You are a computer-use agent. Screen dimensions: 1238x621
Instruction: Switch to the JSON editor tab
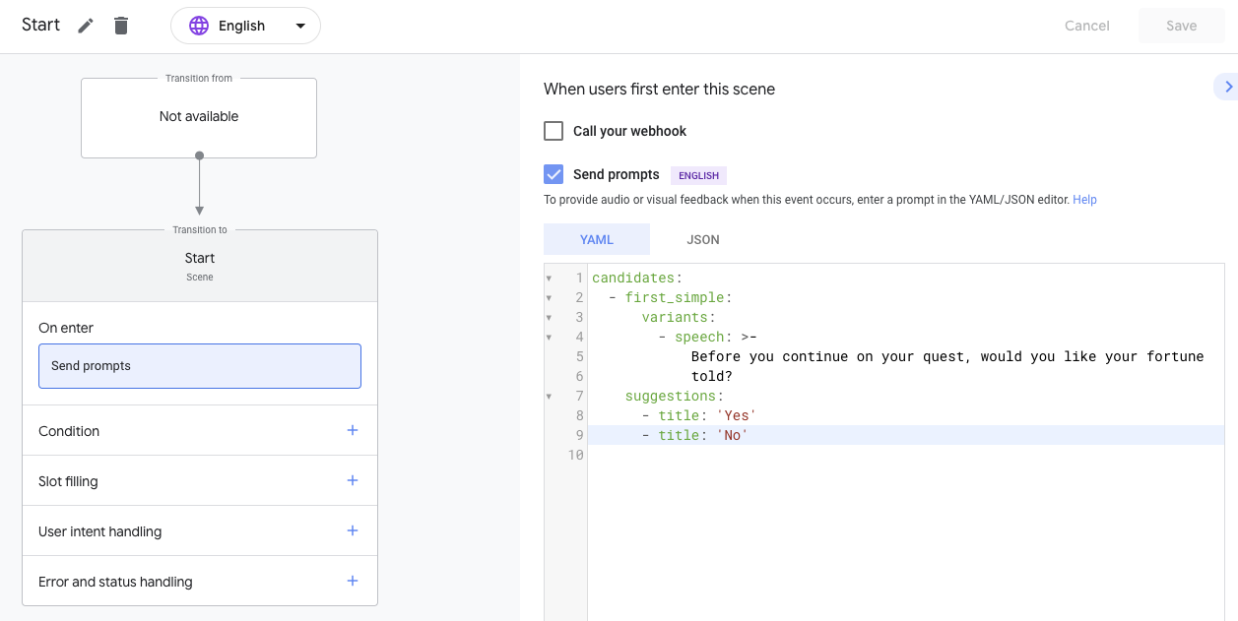click(x=702, y=238)
